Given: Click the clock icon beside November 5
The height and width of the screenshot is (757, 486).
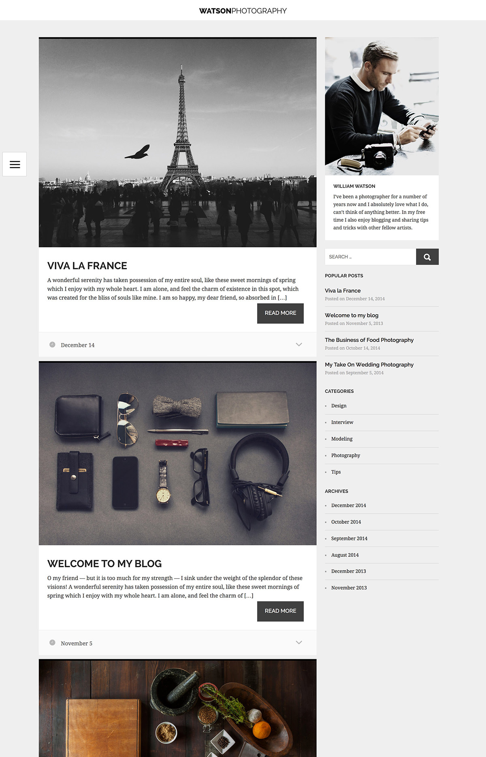Looking at the screenshot, I should tap(52, 643).
